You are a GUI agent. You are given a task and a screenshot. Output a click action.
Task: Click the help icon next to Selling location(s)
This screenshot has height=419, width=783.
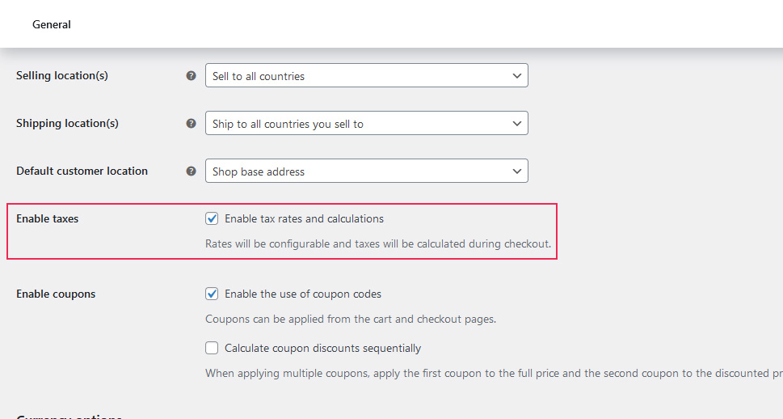(192, 76)
